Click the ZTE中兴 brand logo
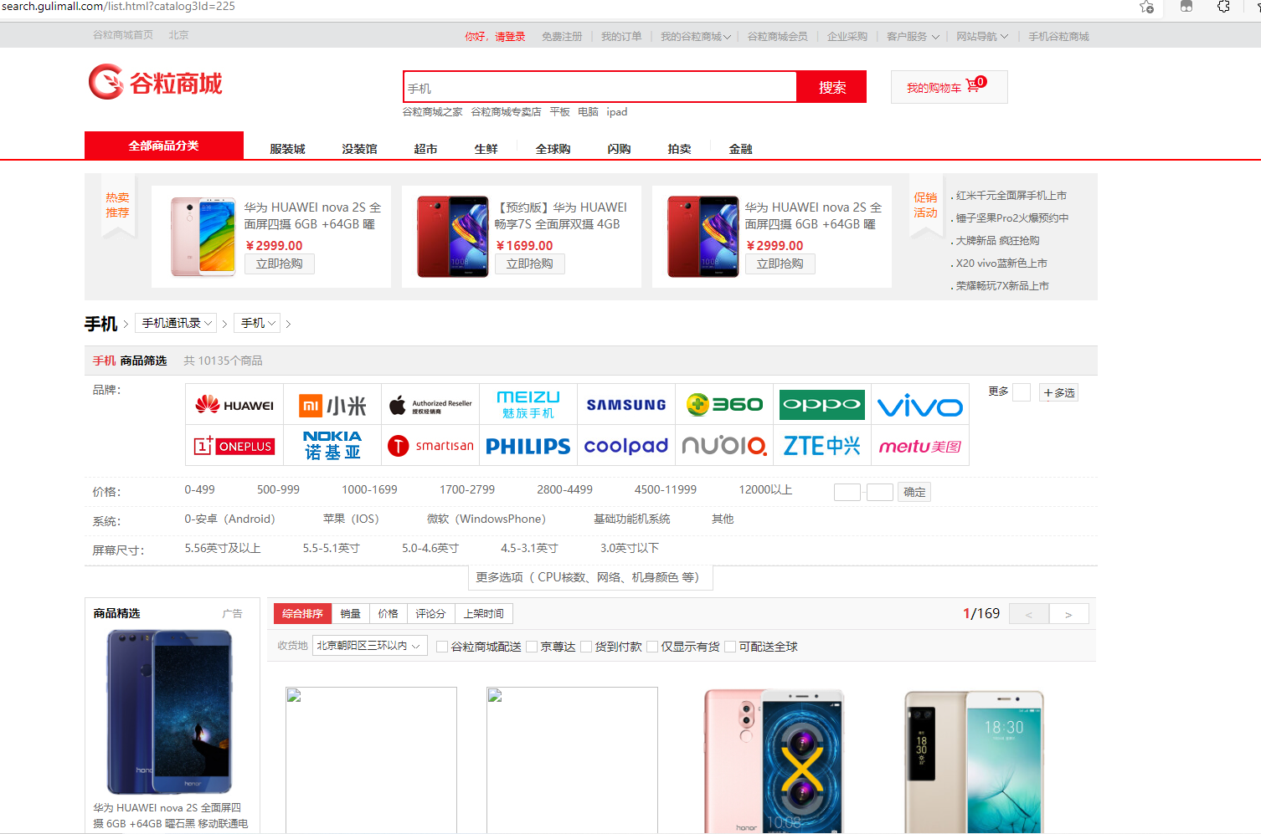This screenshot has height=834, width=1261. tap(821, 446)
